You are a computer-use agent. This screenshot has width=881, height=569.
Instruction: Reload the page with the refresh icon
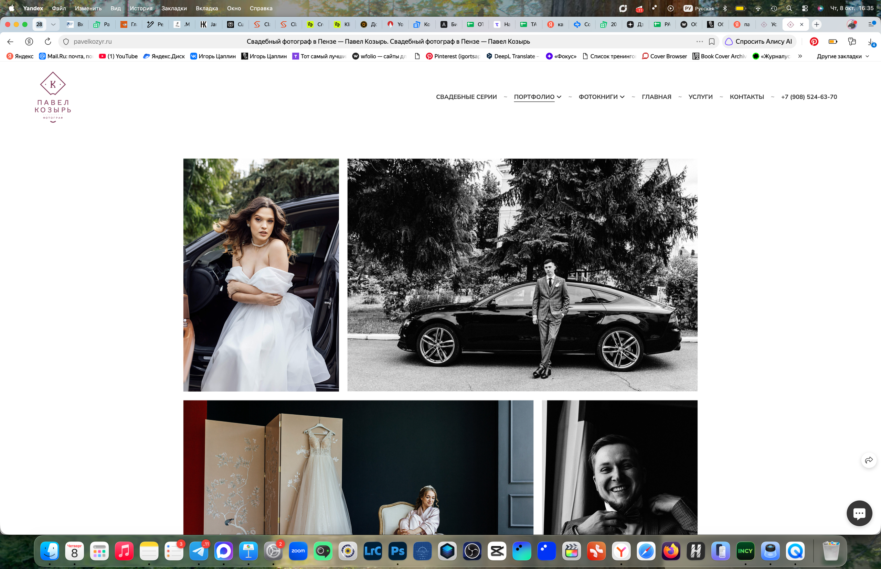click(48, 41)
